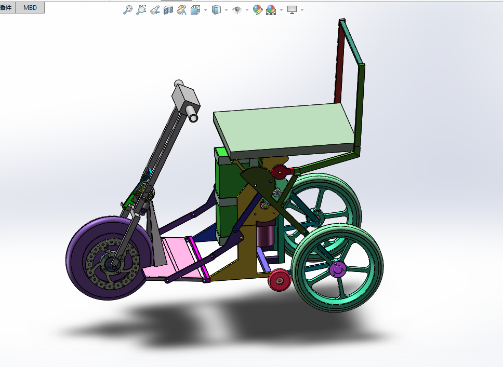Open the Dynamic Annotation Views icon
Viewport: 503px width, 367px height.
point(182,10)
